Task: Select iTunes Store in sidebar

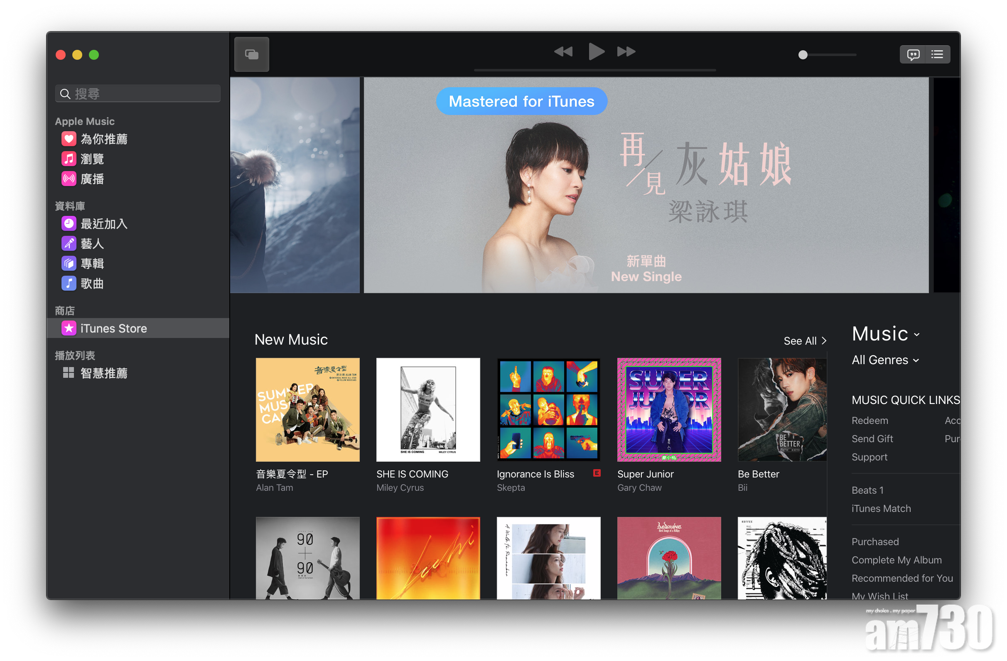Action: [113, 328]
